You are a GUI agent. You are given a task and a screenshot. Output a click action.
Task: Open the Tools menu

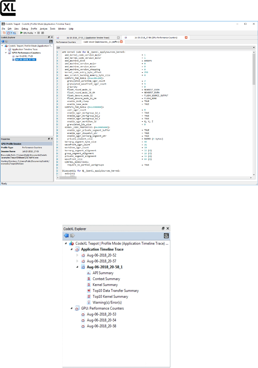pos(52,29)
